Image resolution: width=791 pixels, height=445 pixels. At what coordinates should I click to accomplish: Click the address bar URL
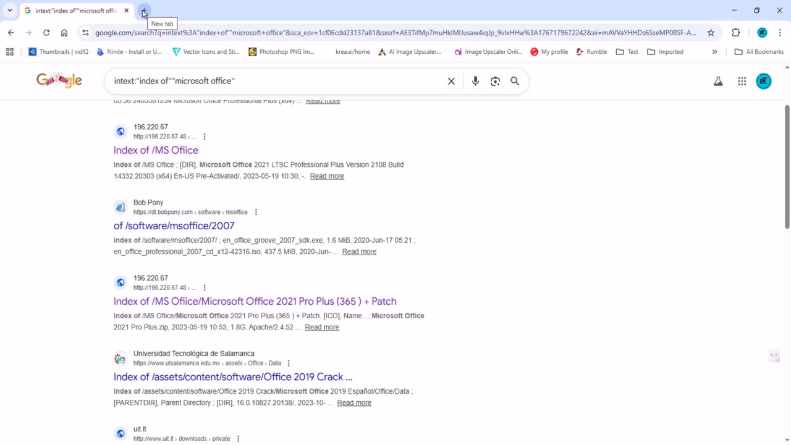click(395, 33)
